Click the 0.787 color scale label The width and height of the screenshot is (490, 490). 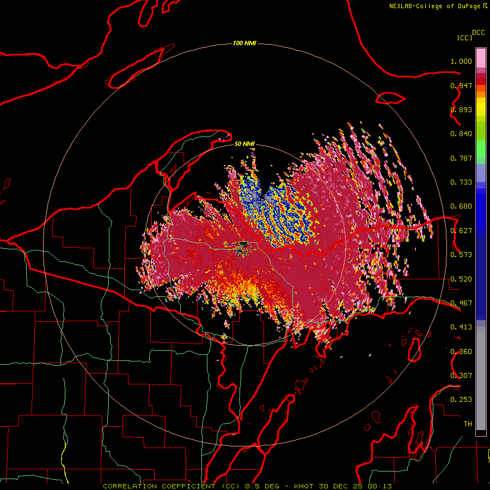click(461, 158)
